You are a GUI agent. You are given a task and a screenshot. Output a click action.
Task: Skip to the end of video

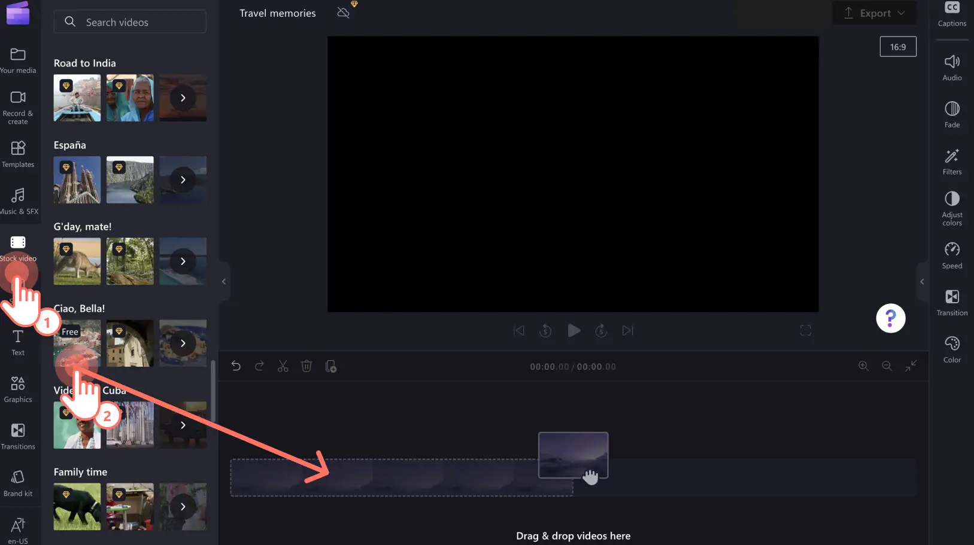(627, 330)
